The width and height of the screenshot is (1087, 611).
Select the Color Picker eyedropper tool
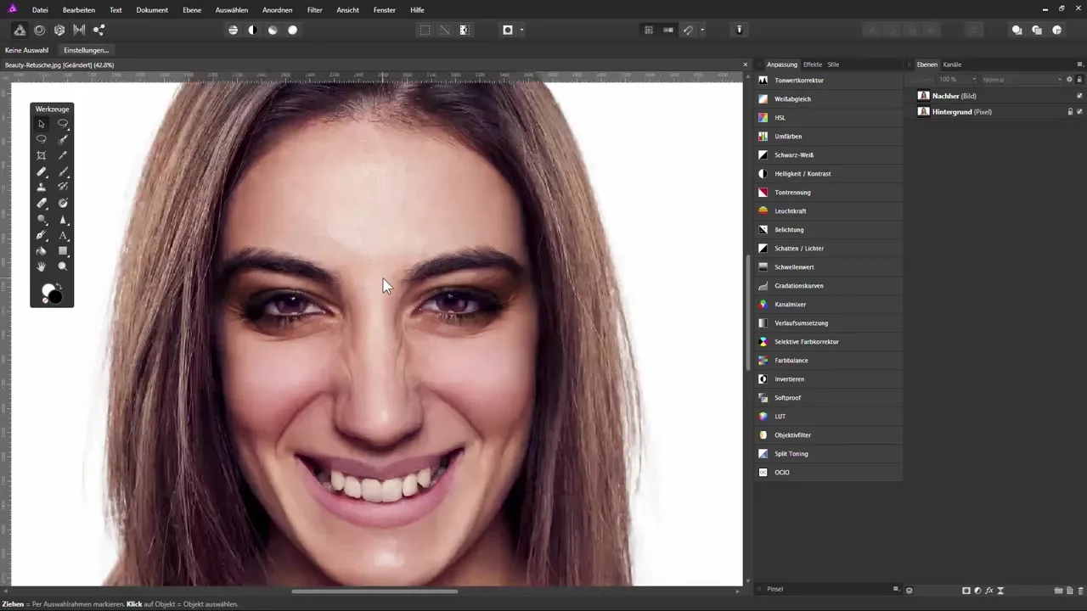63,156
